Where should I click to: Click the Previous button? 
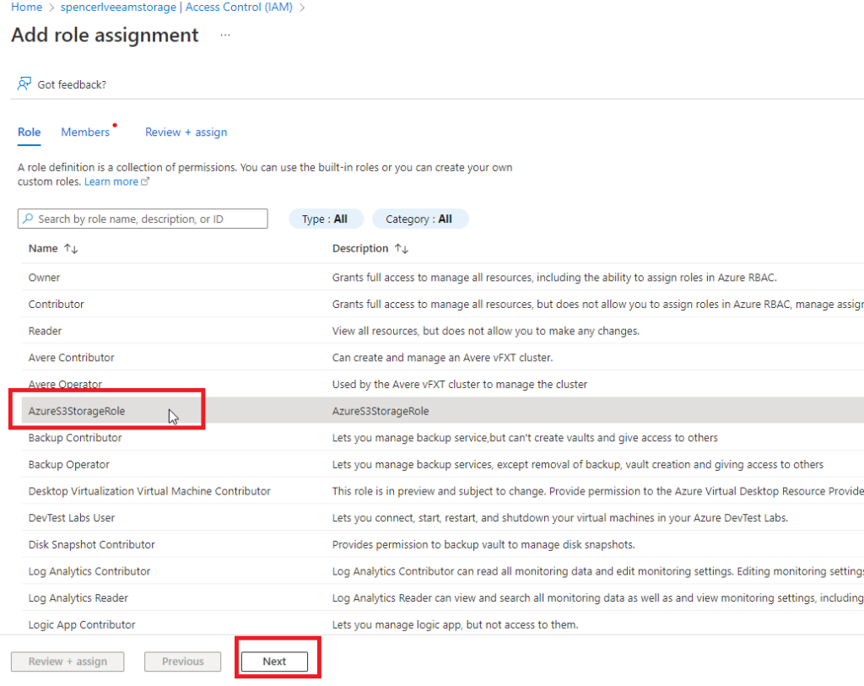(x=183, y=662)
